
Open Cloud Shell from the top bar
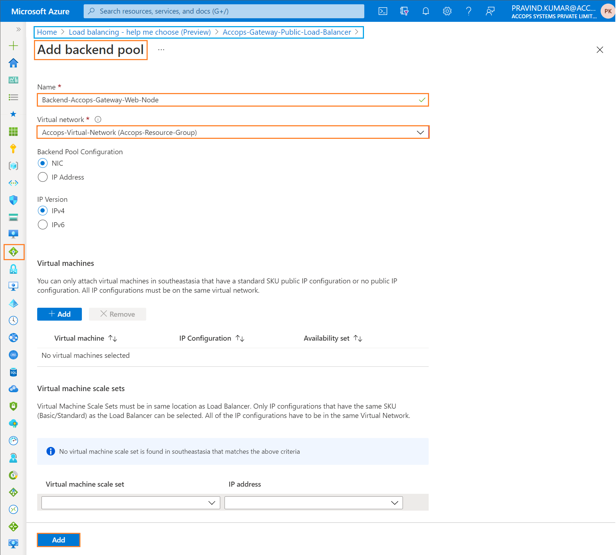click(383, 11)
